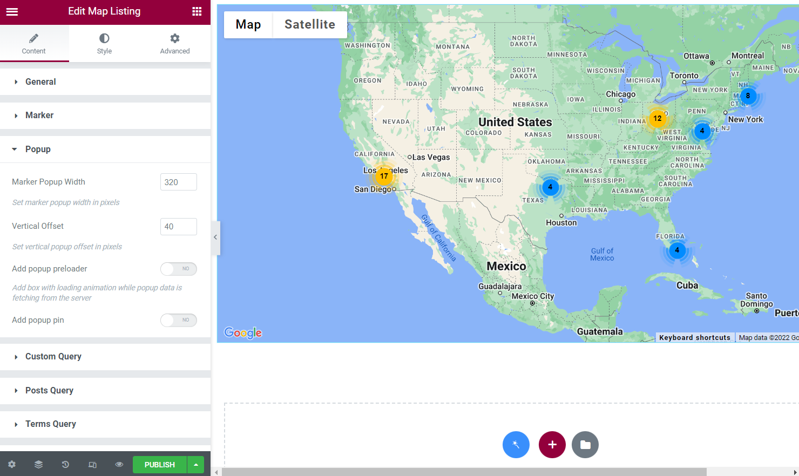Switch to the Style tab
This screenshot has width=799, height=476.
point(104,43)
